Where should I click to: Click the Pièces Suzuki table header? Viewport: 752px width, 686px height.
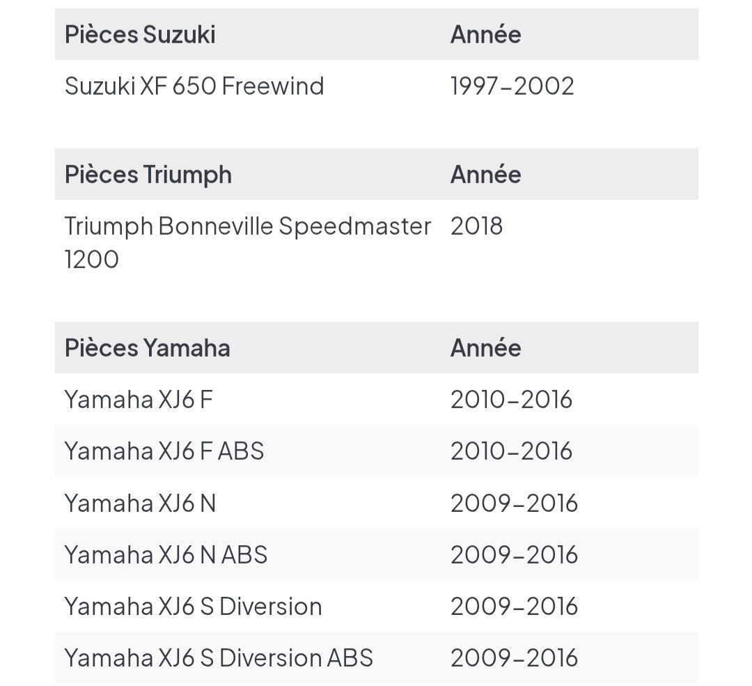tap(140, 34)
